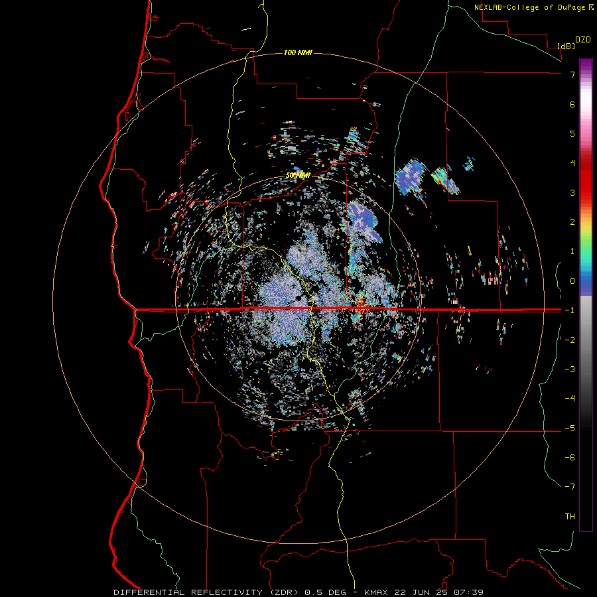Click the -6 scale label

(570, 458)
